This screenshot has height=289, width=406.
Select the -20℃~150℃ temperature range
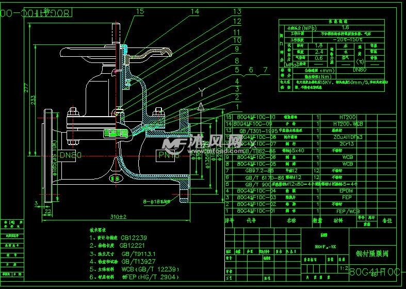pyautogui.click(x=348, y=40)
